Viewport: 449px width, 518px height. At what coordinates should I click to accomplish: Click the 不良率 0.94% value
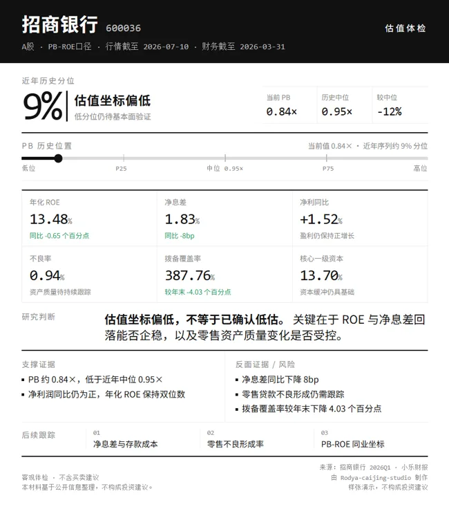(x=47, y=275)
